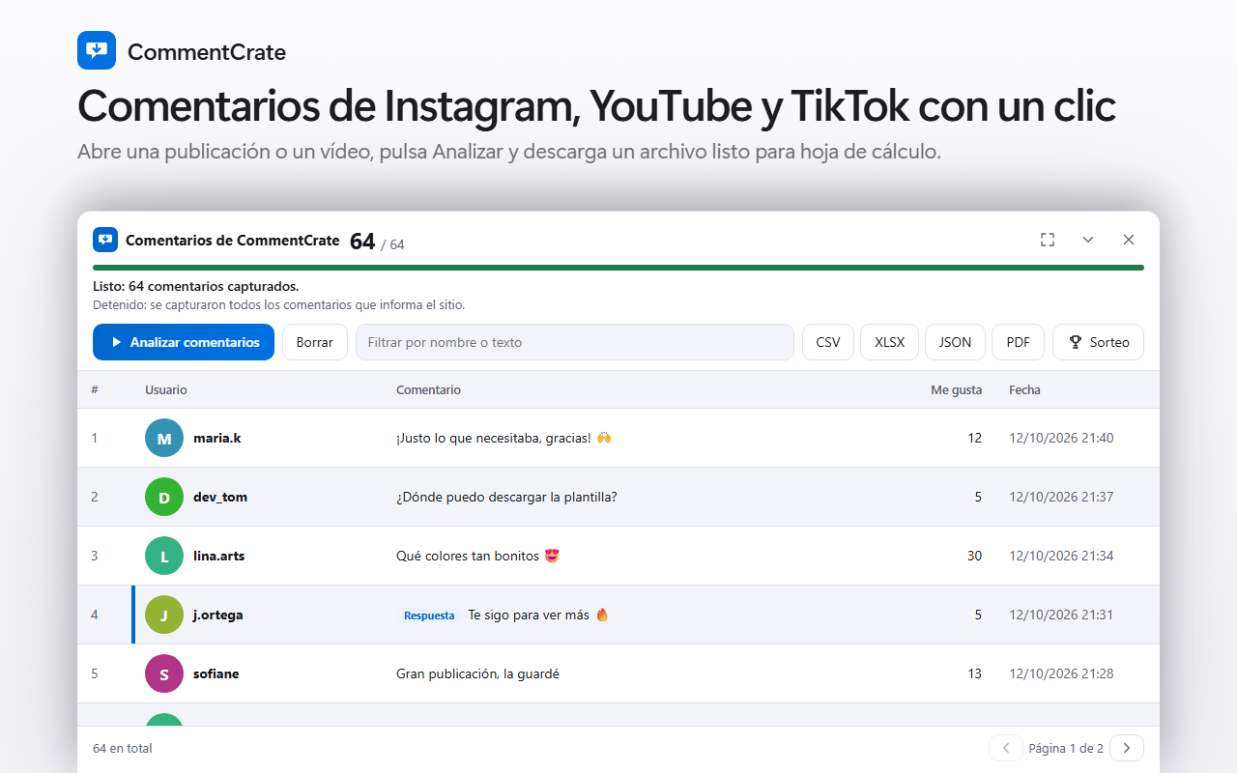Export comments as JSON
The width and height of the screenshot is (1237, 773).
(956, 342)
